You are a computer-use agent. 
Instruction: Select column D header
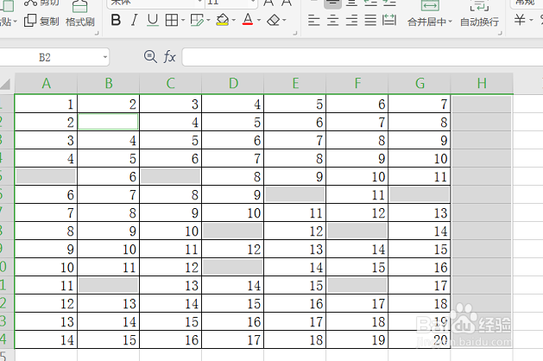tap(233, 84)
